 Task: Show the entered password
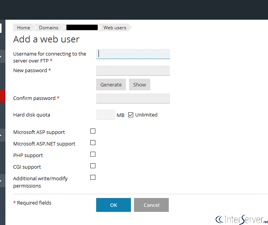click(x=139, y=85)
